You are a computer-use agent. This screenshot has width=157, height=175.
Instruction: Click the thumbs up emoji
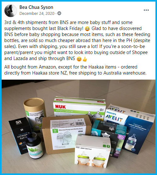84,59
